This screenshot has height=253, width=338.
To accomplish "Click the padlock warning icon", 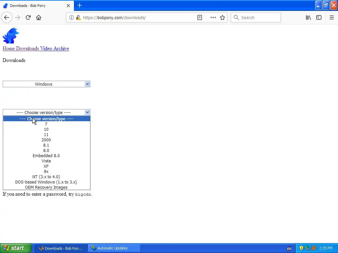I will pos(78,17).
